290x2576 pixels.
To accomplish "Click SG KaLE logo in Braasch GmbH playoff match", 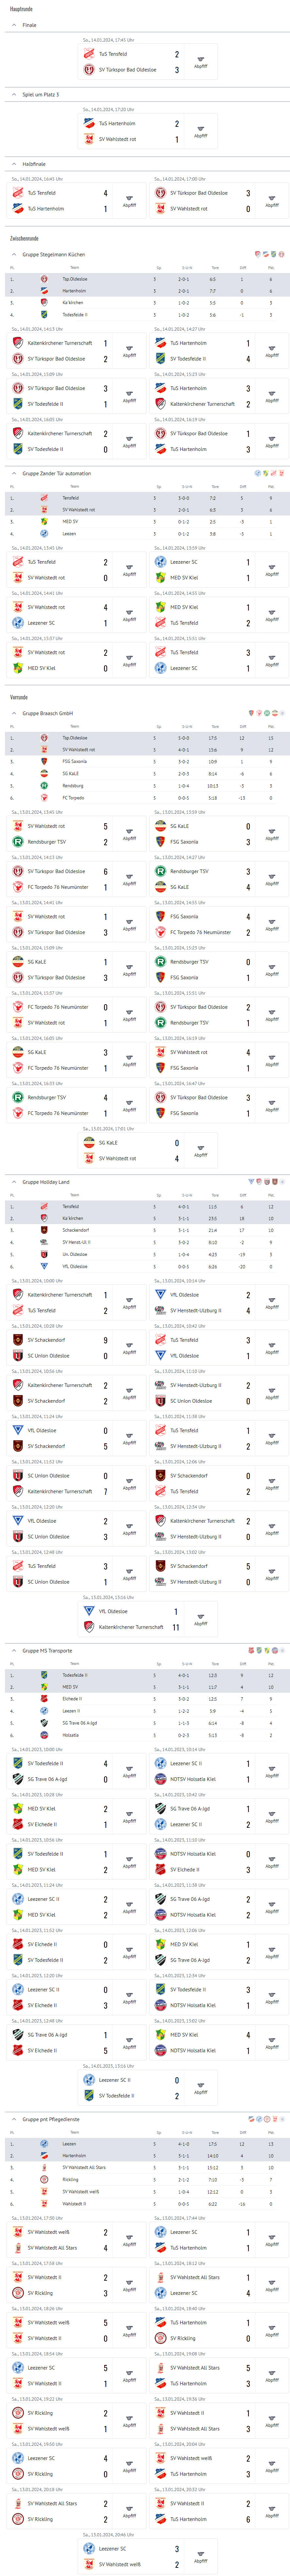I will [x=89, y=1142].
